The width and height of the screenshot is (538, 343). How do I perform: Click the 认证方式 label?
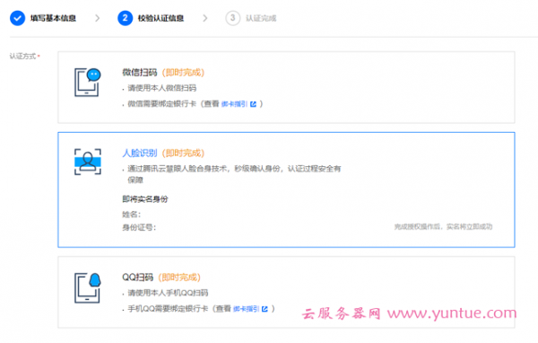22,57
